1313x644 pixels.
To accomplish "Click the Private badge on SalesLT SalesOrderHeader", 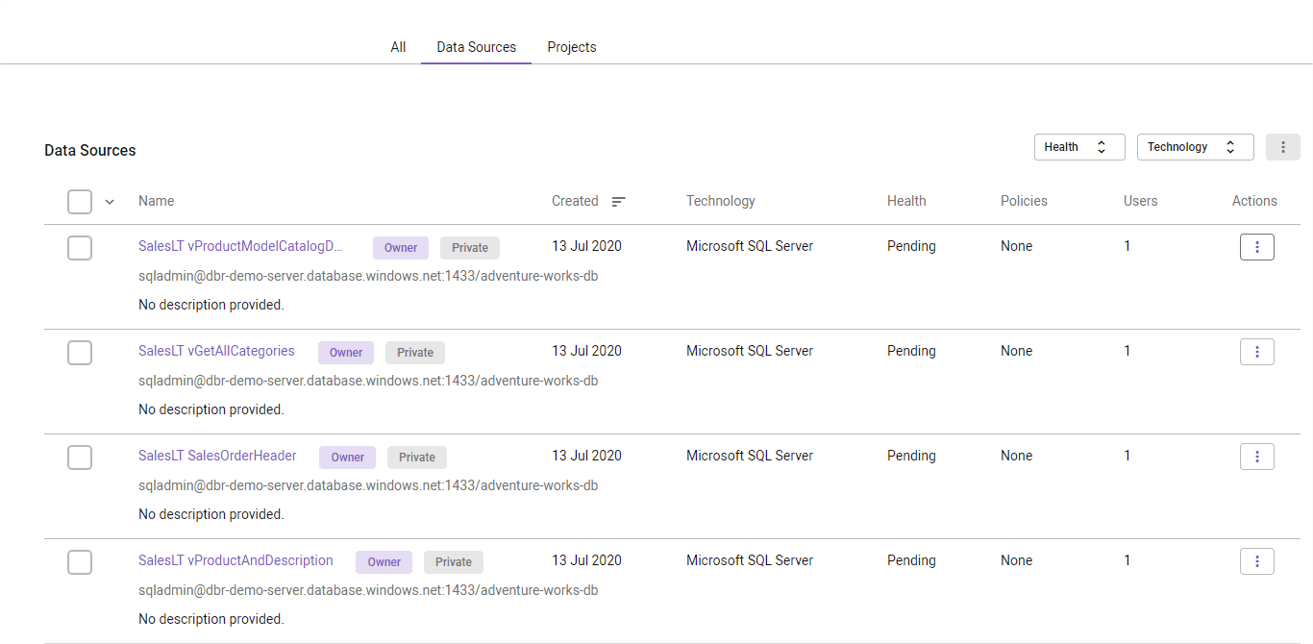I will pyautogui.click(x=416, y=457).
